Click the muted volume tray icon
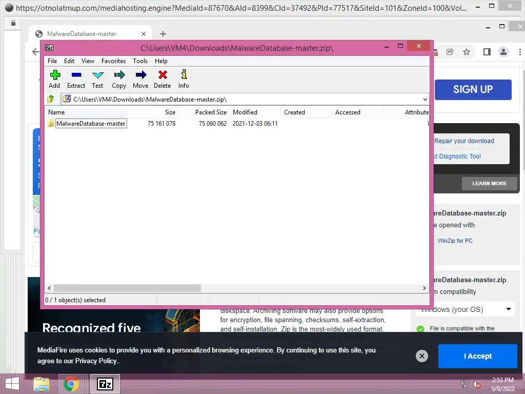Screen dimensions: 525x394 (476, 385)
